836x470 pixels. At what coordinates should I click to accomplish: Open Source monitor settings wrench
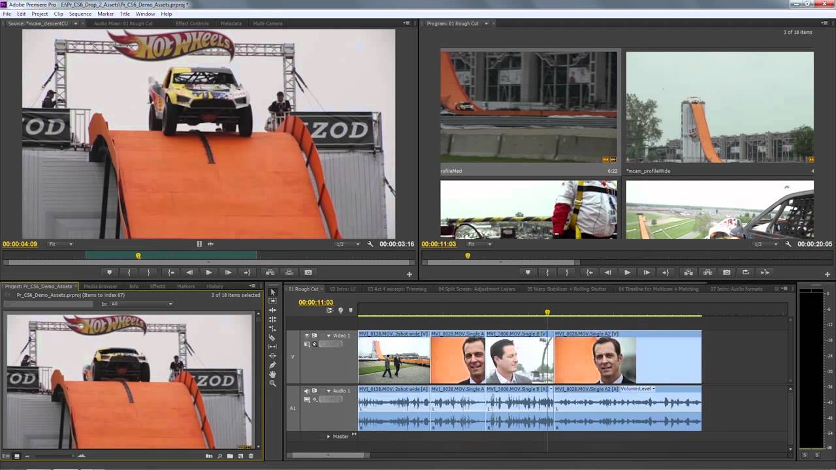tap(370, 244)
